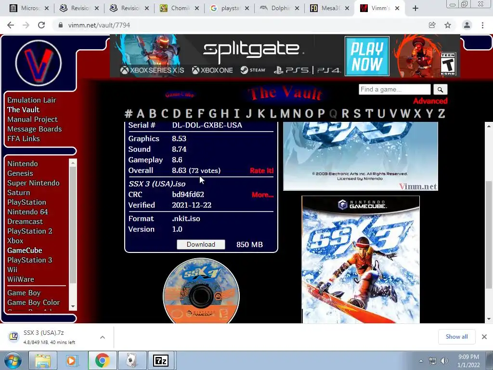Select Game Boy Color in the system list
493x370 pixels.
pos(34,303)
